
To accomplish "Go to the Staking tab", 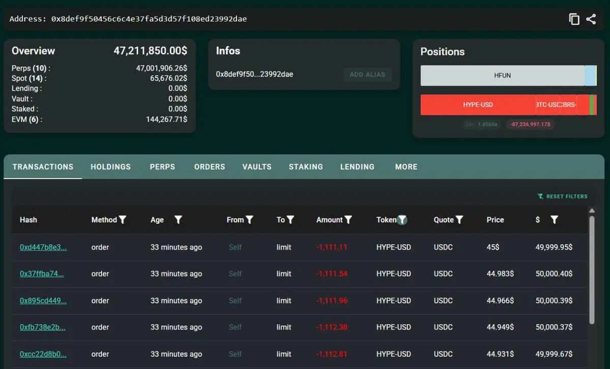I will (306, 166).
